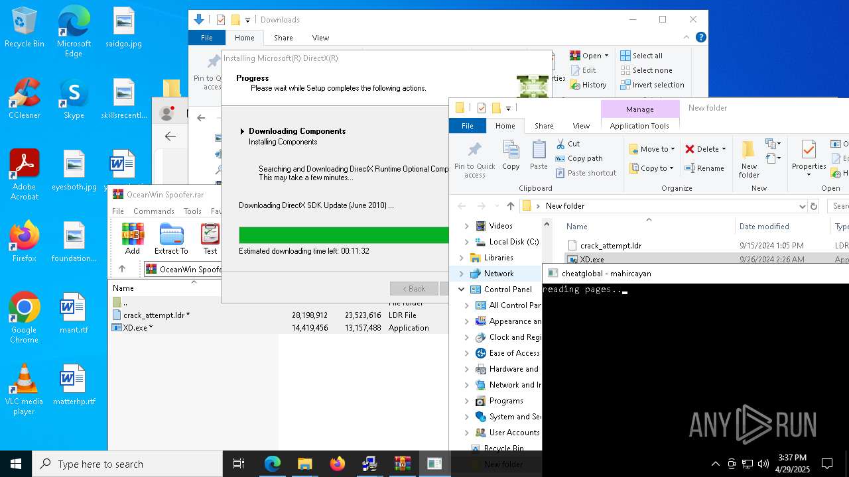Expand address bar history dropdown in New folder

pyautogui.click(x=803, y=206)
